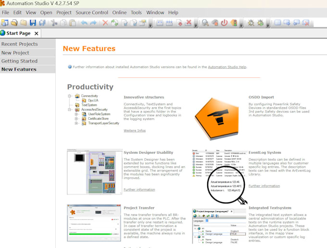Click the Open Project folder toolbar icon
The height and width of the screenshot is (248, 327).
14,23
